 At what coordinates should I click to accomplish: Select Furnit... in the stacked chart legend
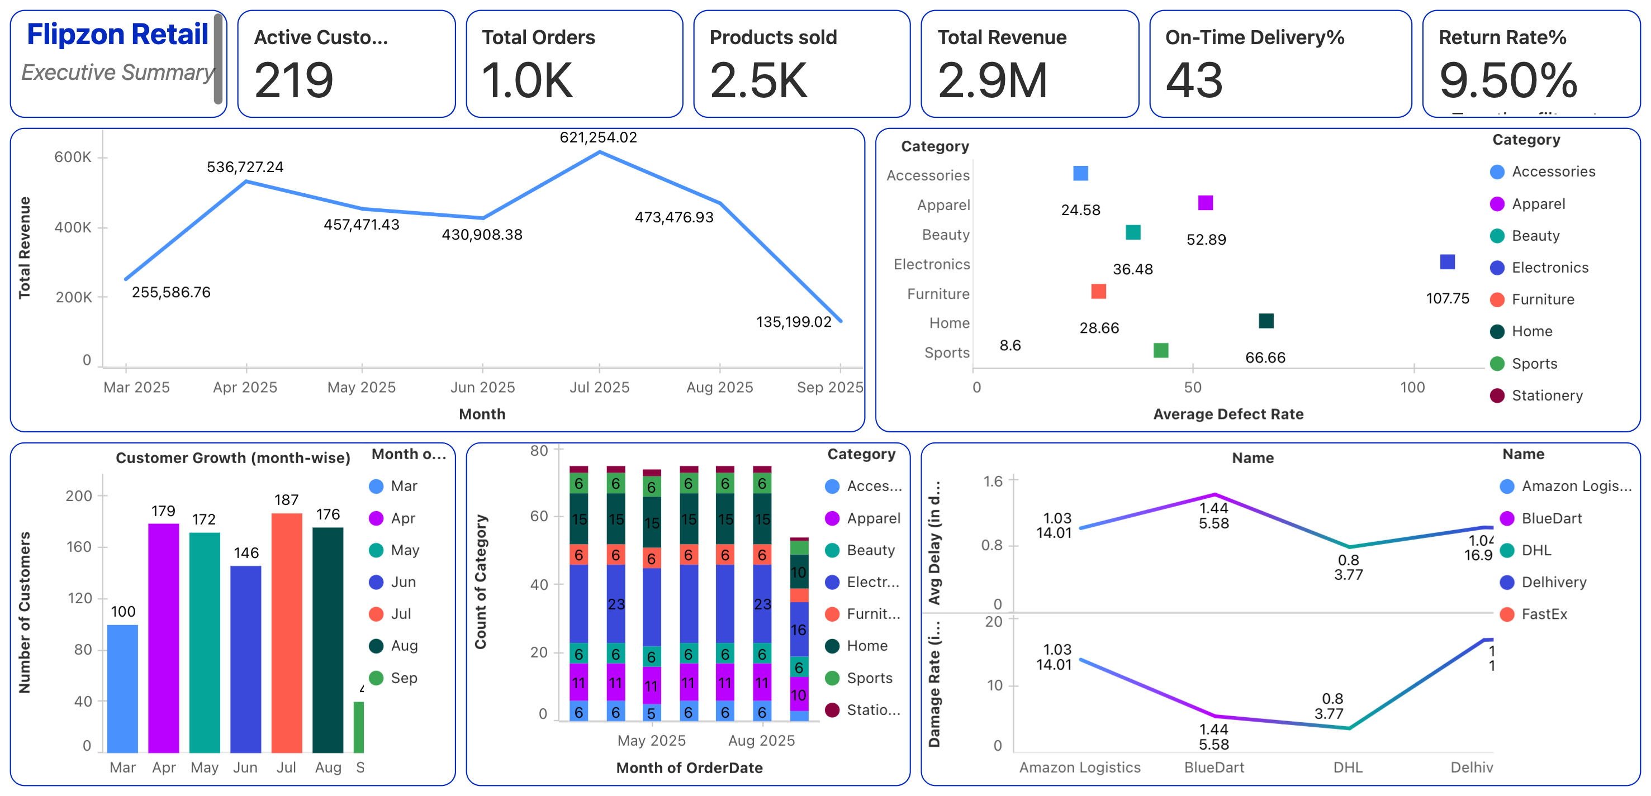pyautogui.click(x=872, y=614)
